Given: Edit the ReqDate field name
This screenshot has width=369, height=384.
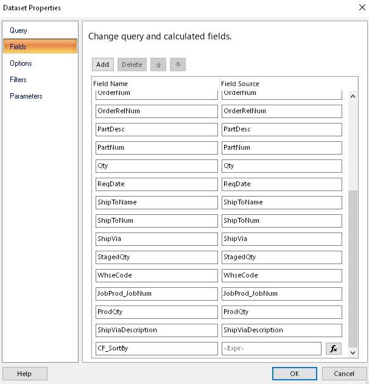Looking at the screenshot, I should point(156,184).
